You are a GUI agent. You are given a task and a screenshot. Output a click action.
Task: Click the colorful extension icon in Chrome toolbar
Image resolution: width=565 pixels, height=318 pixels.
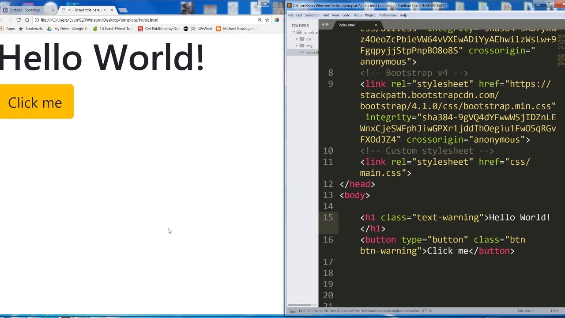(x=277, y=20)
